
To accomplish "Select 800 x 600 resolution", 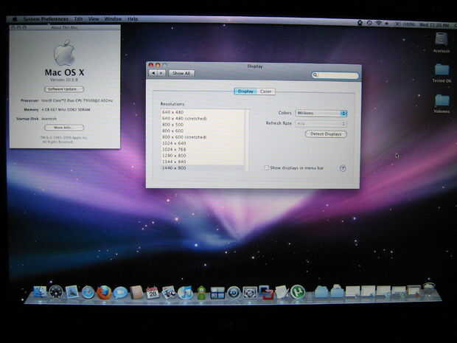I will (x=202, y=131).
